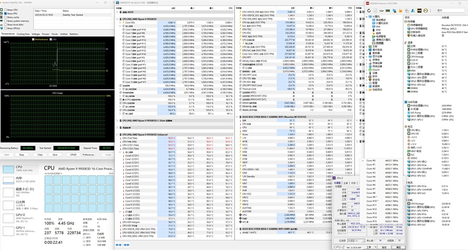This screenshot has height=250, width=468.
Task: Select Core #15 entry in clock popup
Action: [x=383, y=221]
